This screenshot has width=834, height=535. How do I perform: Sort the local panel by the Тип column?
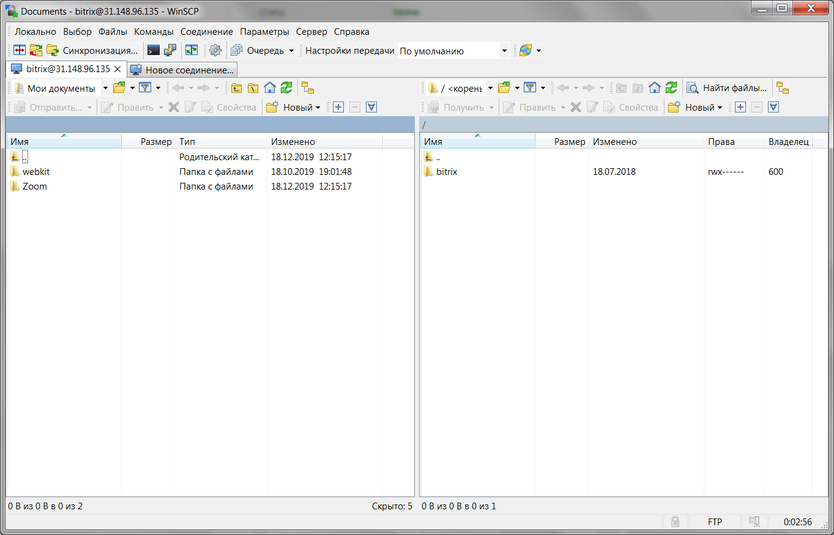pos(221,141)
